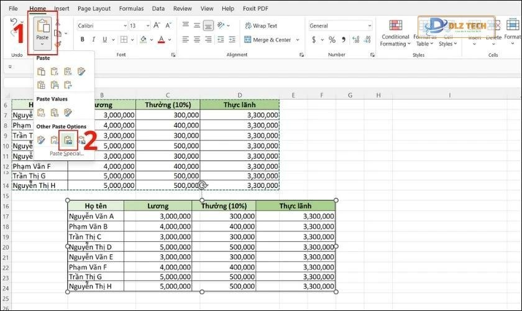Screen dimensions: 522x311
Task: Select the Format Painter brush icon
Action: (x=58, y=44)
